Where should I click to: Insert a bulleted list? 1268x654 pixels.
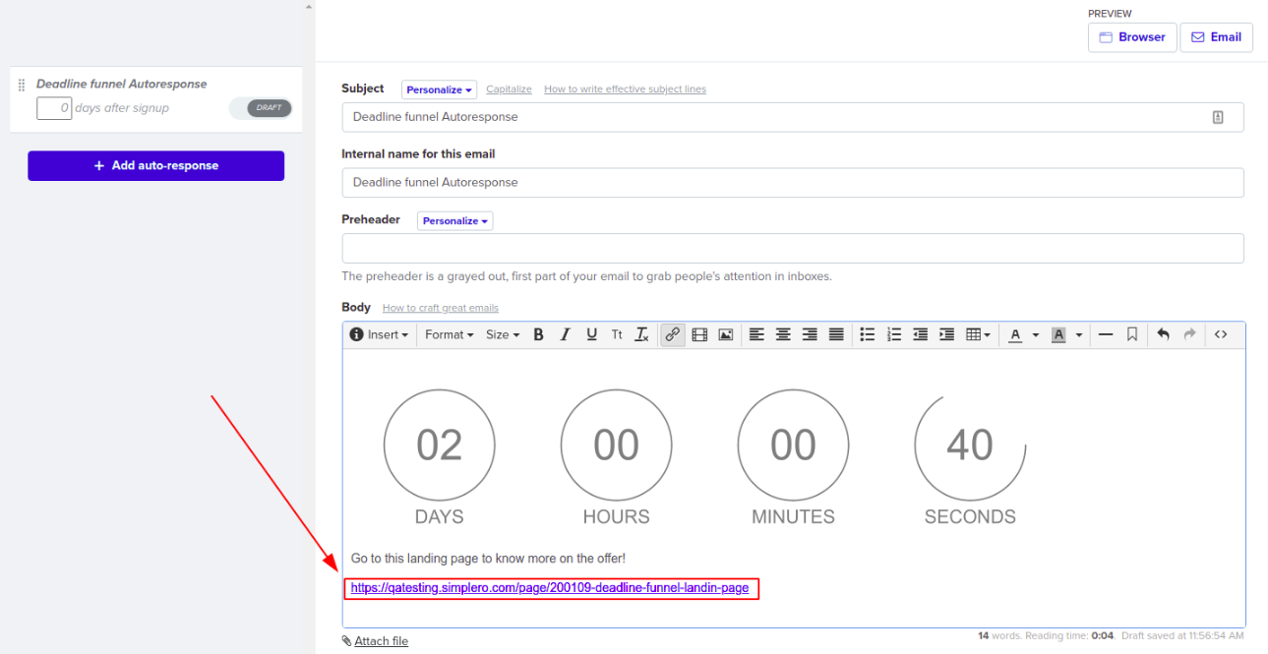(868, 334)
